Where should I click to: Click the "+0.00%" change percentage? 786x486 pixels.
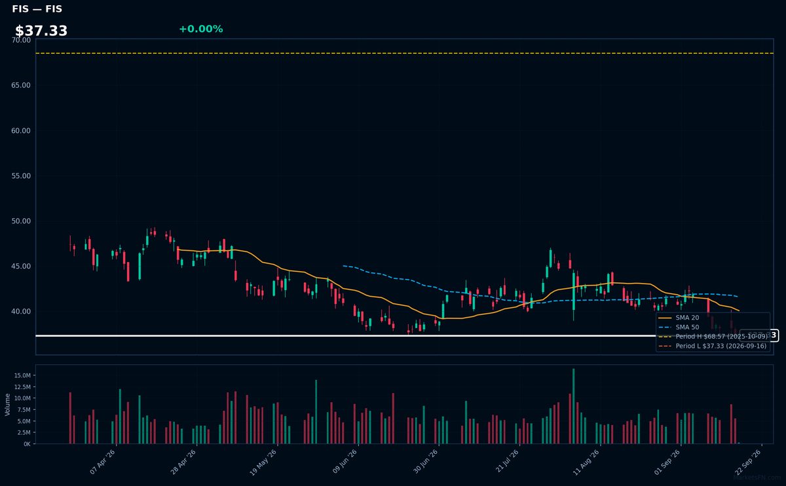point(200,29)
